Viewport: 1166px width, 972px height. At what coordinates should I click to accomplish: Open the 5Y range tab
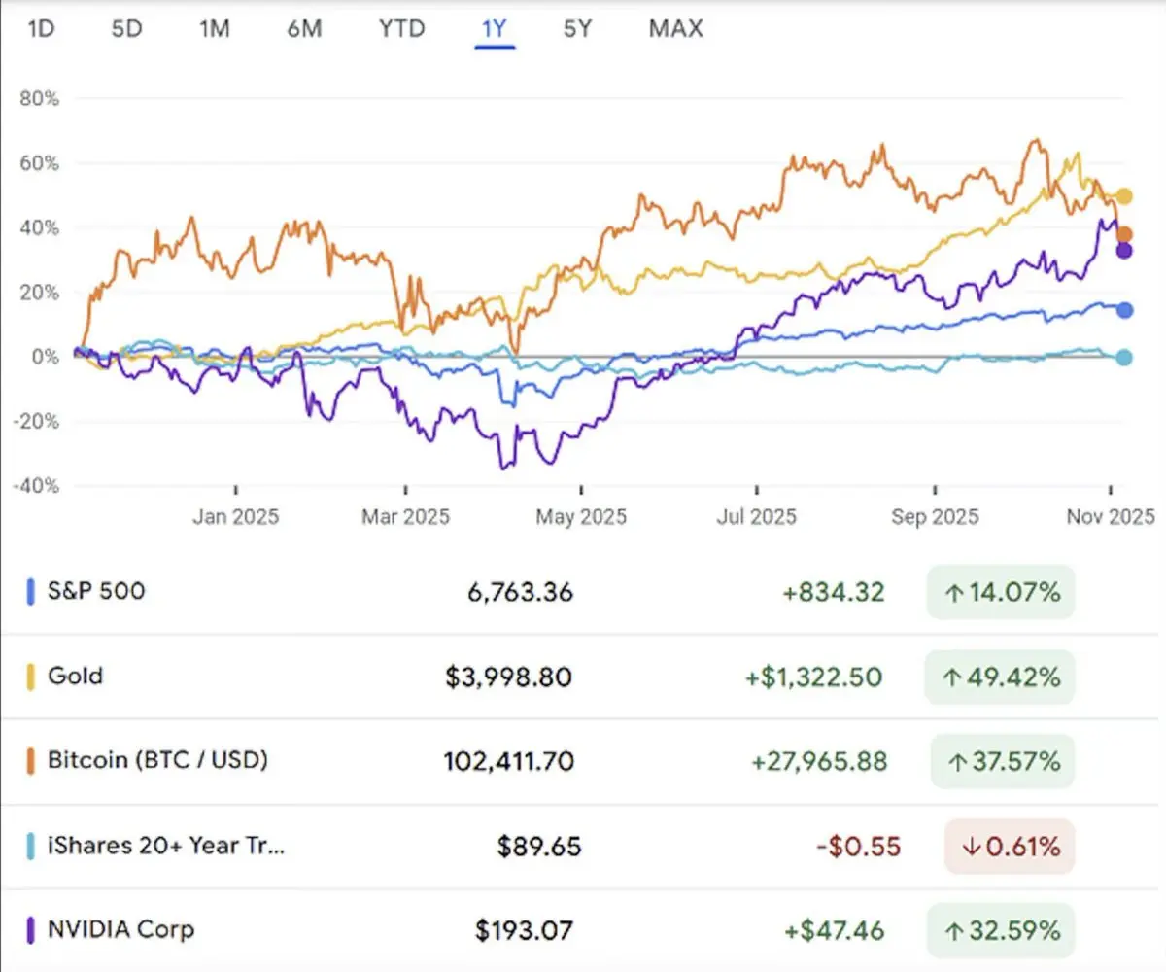[x=577, y=29]
